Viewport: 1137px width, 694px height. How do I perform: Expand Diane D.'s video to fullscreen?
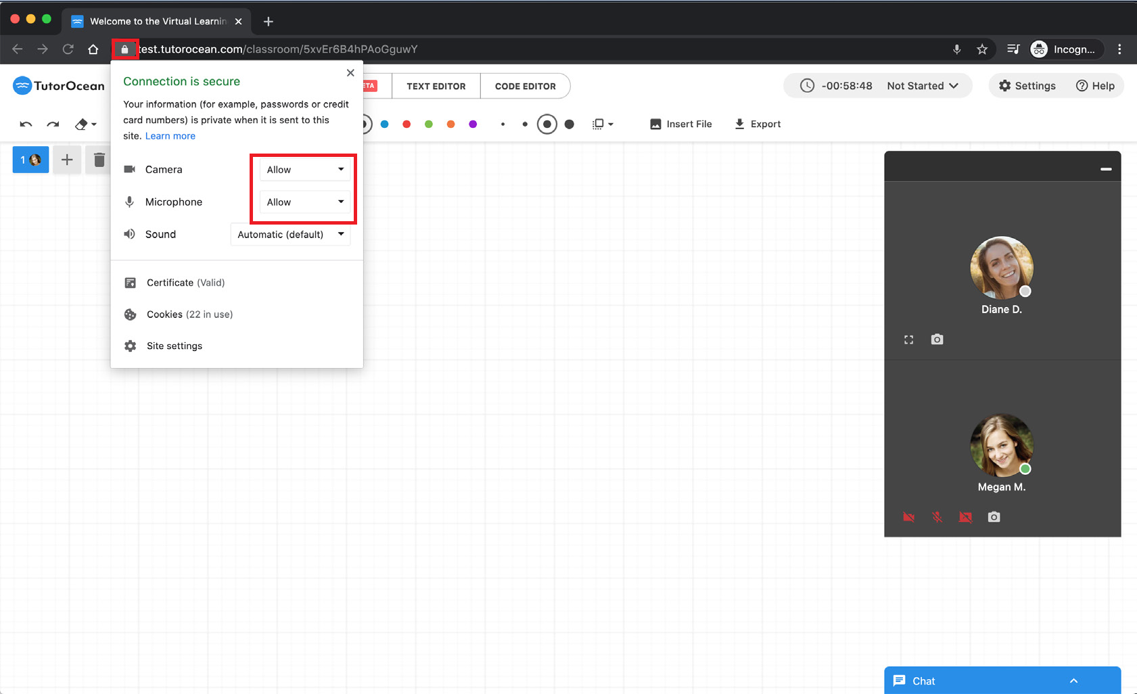tap(909, 340)
